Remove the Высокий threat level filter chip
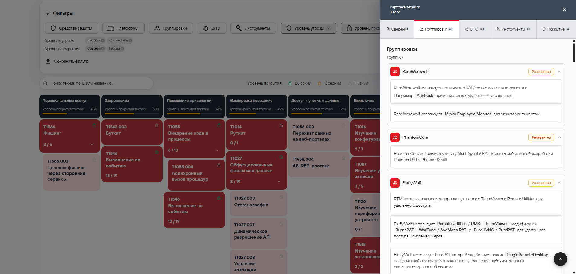The image size is (576, 274). (103, 40)
